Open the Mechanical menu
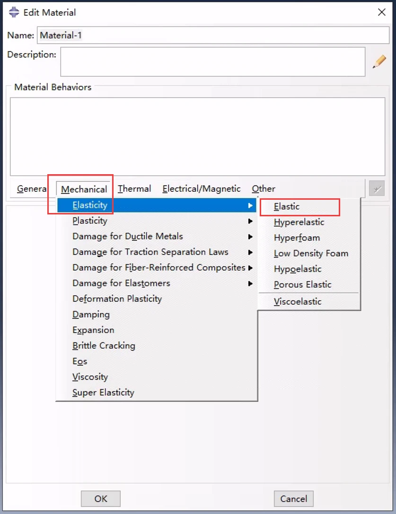The height and width of the screenshot is (514, 396). click(x=84, y=189)
